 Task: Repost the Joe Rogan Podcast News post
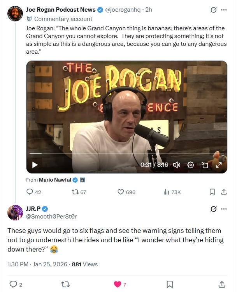click(76, 192)
